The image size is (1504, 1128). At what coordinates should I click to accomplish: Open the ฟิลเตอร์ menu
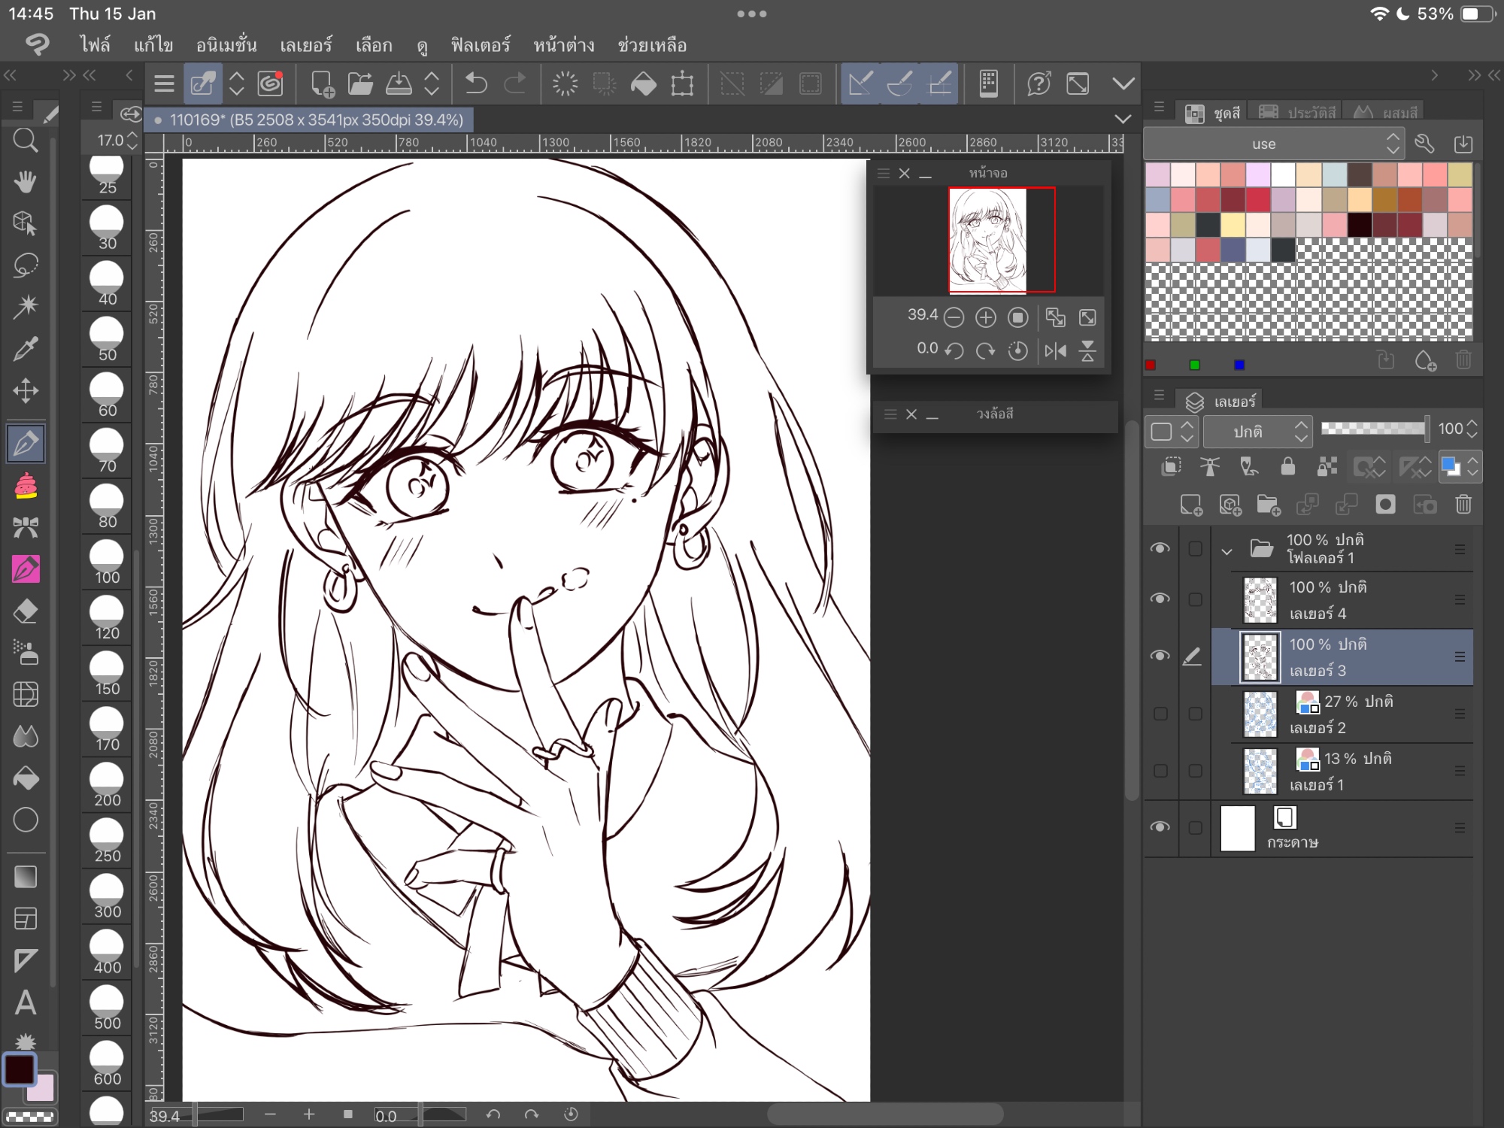point(480,45)
